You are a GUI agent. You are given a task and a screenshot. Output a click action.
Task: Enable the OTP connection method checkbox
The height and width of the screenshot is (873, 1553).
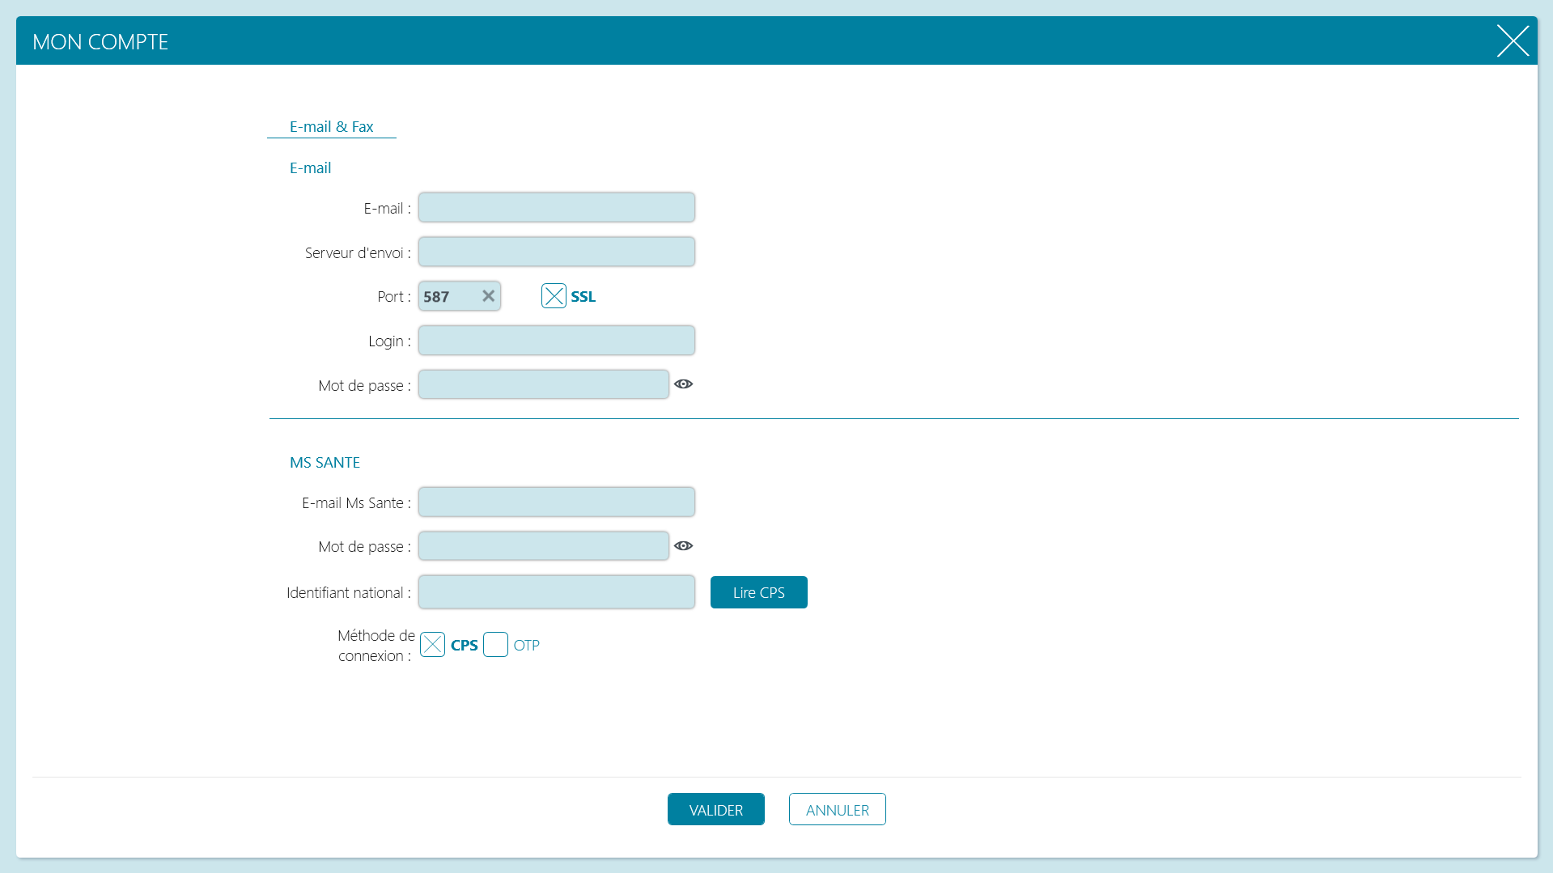tap(495, 645)
